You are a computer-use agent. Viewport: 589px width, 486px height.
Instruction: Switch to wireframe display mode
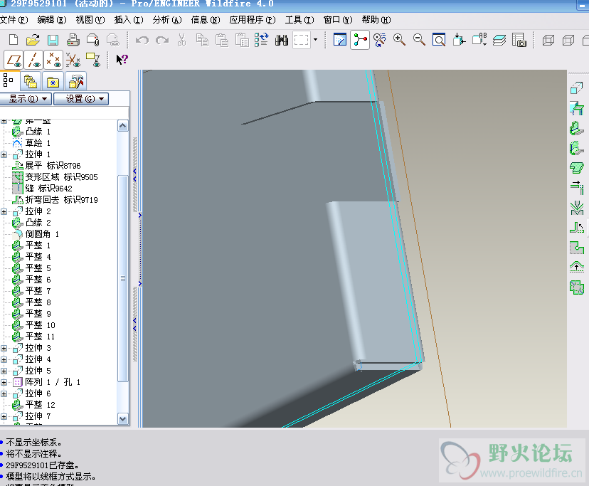[548, 40]
